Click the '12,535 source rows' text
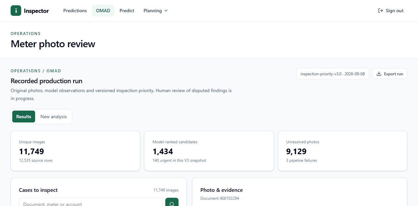 coord(36,160)
